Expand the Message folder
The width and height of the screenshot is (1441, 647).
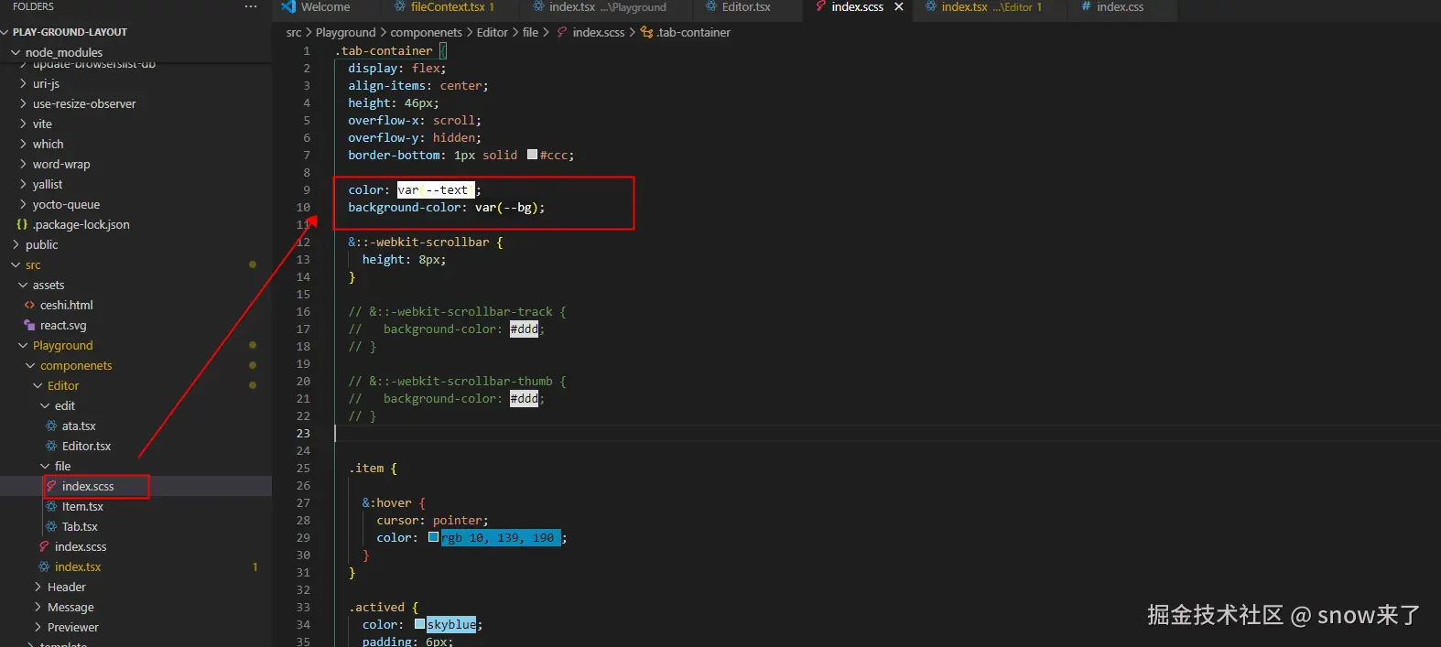pos(70,607)
